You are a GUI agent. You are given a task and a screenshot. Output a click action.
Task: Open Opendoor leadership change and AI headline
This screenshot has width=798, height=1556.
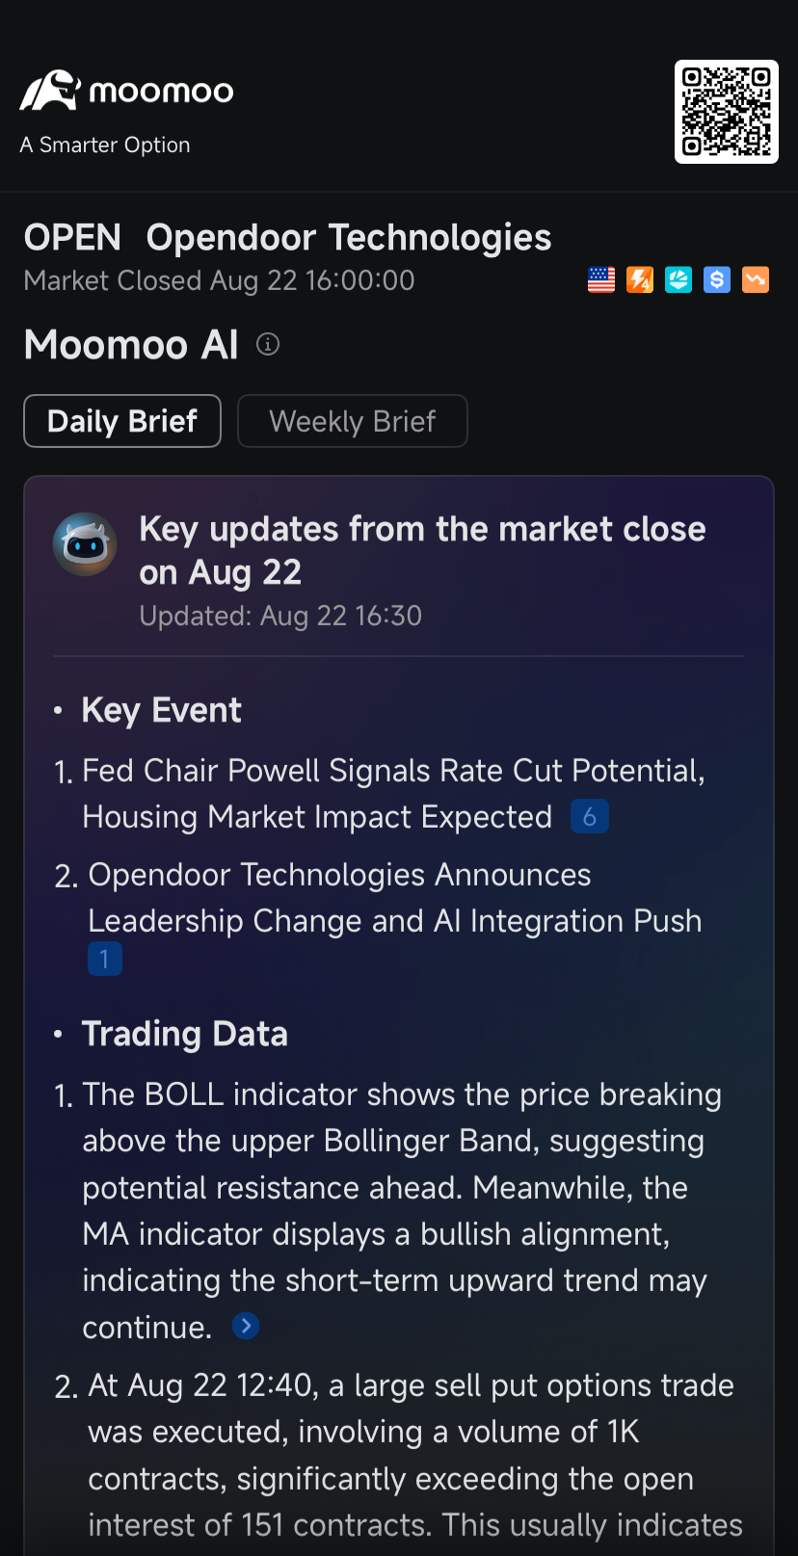(393, 898)
